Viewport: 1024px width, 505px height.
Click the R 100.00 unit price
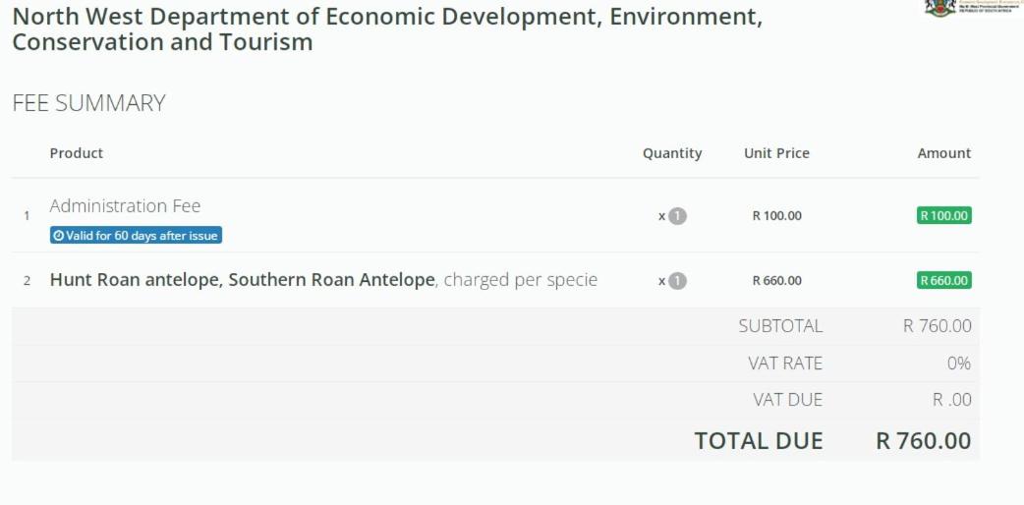point(777,215)
